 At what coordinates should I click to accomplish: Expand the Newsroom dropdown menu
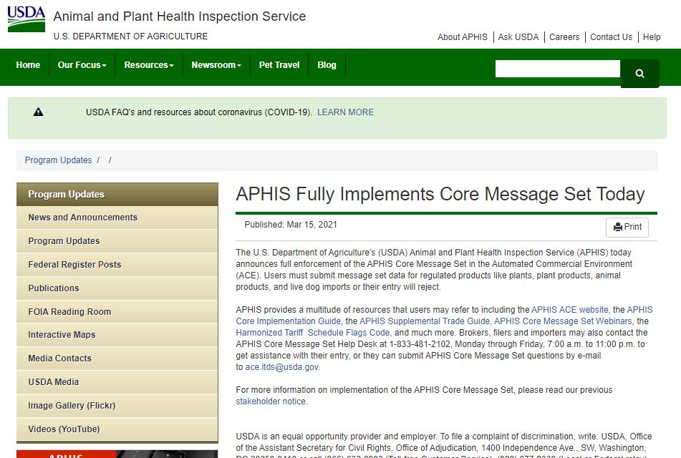pos(216,65)
